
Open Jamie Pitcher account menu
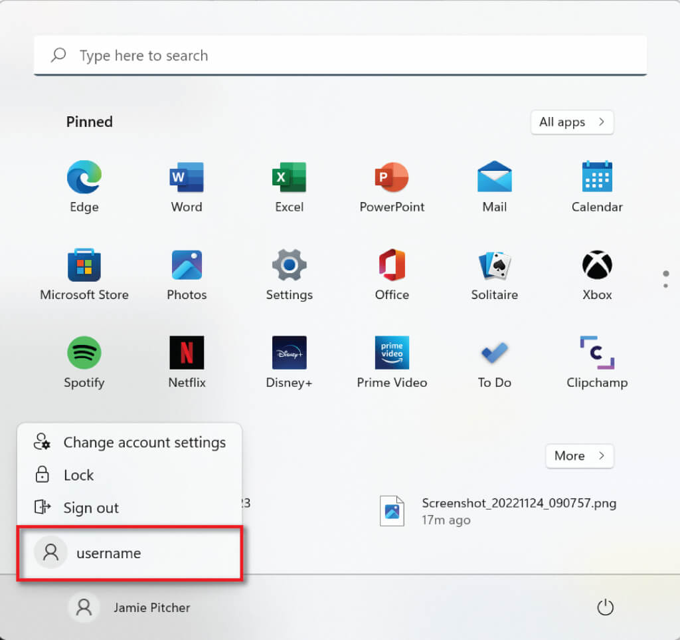click(x=130, y=607)
